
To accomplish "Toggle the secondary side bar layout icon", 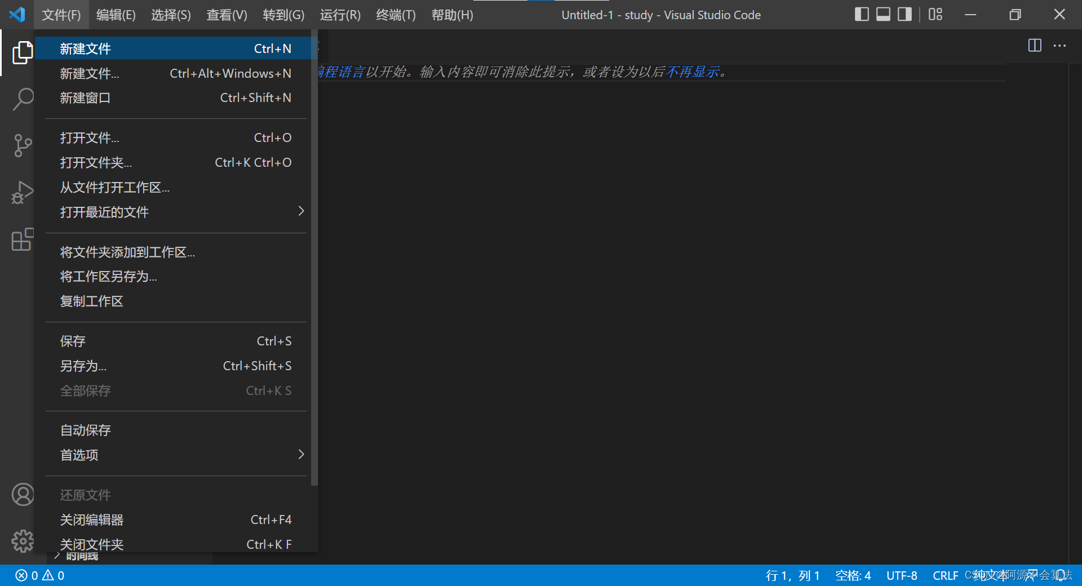I will [904, 14].
